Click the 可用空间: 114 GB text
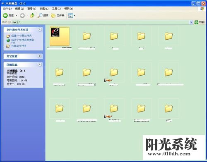This screenshot has width=207, height=162. (17, 81)
